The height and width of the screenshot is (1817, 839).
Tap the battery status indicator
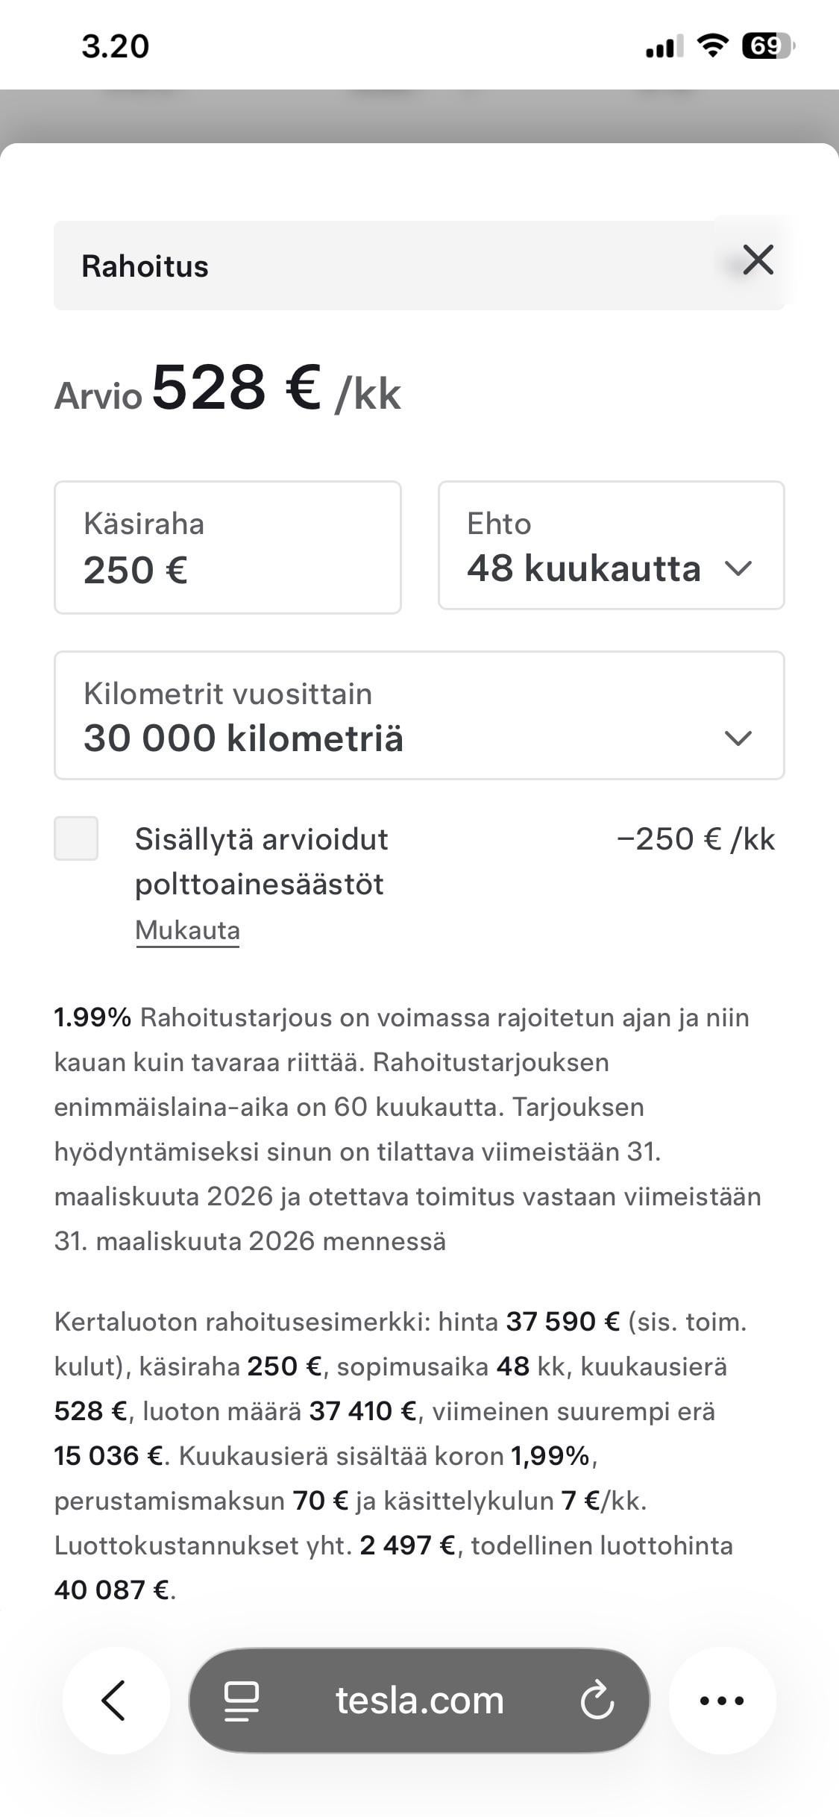click(x=768, y=46)
